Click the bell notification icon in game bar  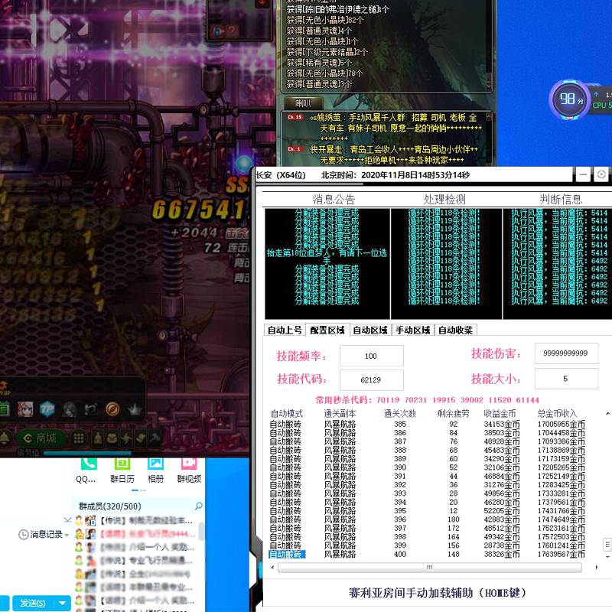[x=5, y=438]
